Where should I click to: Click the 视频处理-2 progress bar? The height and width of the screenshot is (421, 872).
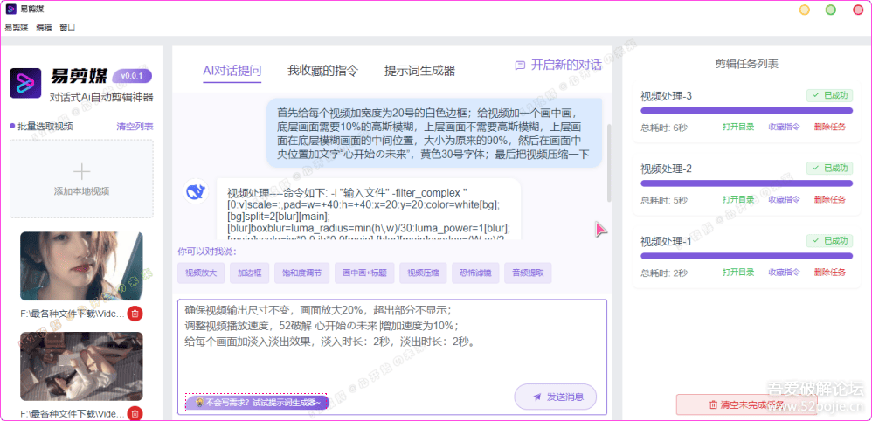(x=746, y=183)
